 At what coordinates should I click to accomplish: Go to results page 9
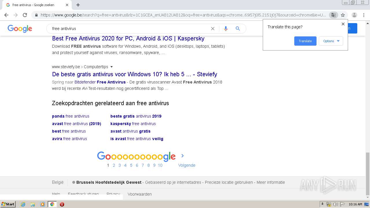tap(154, 165)
